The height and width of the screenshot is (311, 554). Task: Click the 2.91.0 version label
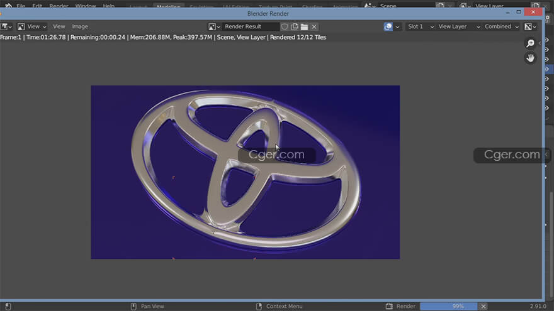coord(538,306)
